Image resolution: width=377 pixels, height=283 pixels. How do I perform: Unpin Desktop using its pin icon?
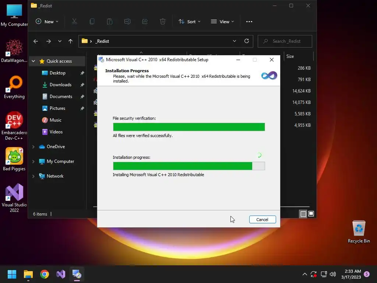click(x=82, y=73)
